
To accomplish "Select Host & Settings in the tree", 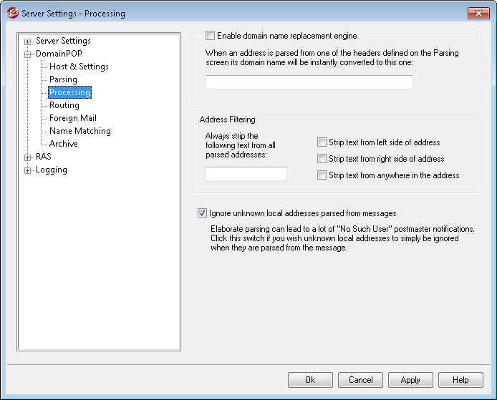I will pyautogui.click(x=79, y=67).
